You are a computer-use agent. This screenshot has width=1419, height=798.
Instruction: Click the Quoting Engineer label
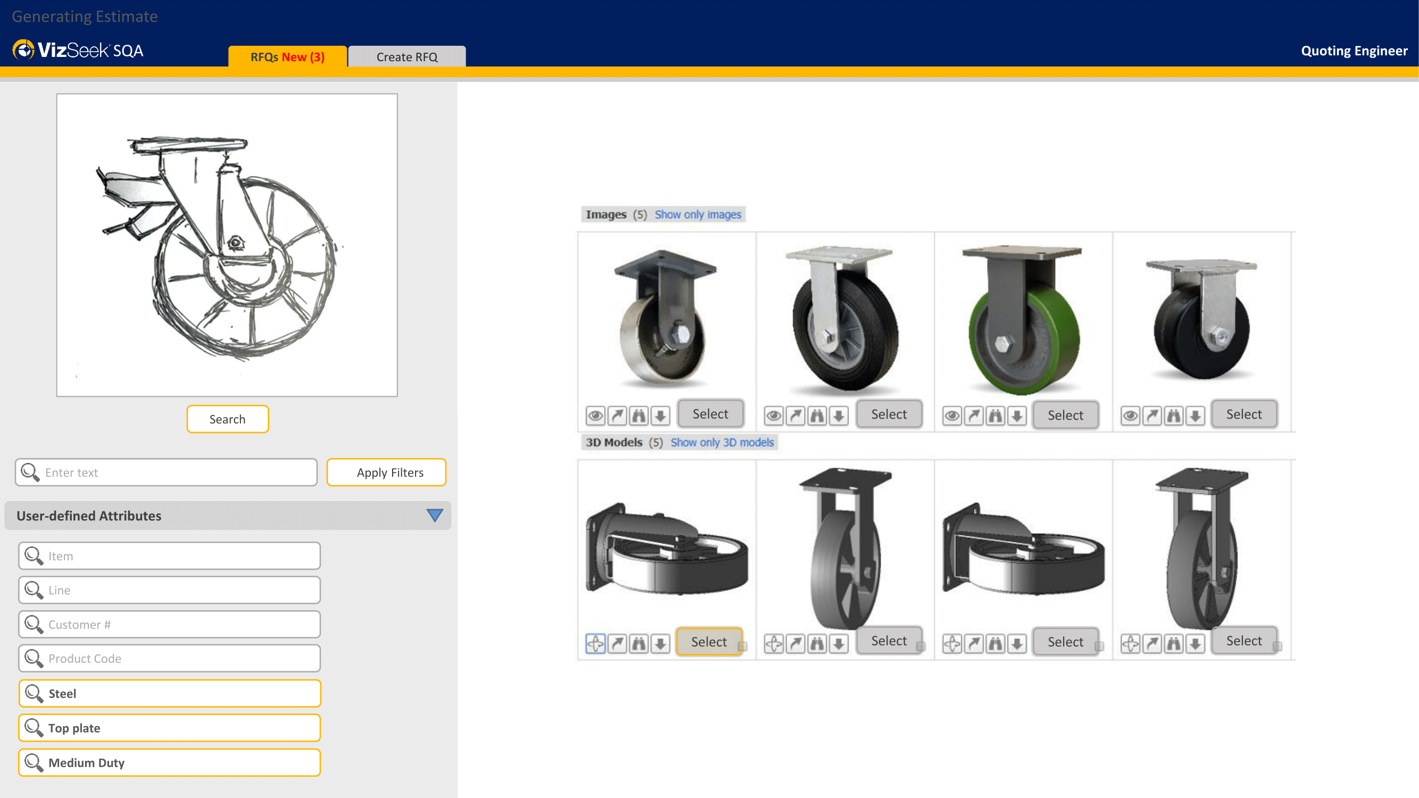point(1354,51)
